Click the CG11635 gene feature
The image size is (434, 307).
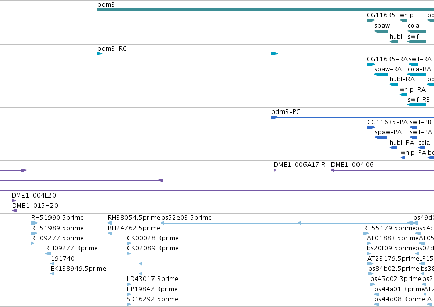[x=371, y=20]
